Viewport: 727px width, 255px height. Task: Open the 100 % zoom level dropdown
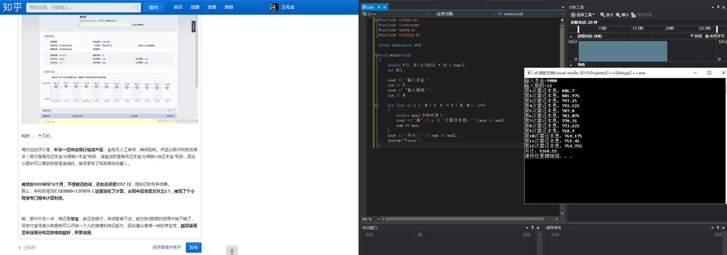[x=378, y=219]
